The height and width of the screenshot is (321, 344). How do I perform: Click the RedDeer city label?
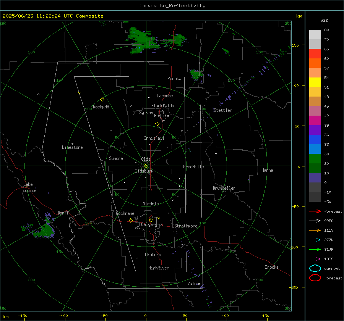162,116
